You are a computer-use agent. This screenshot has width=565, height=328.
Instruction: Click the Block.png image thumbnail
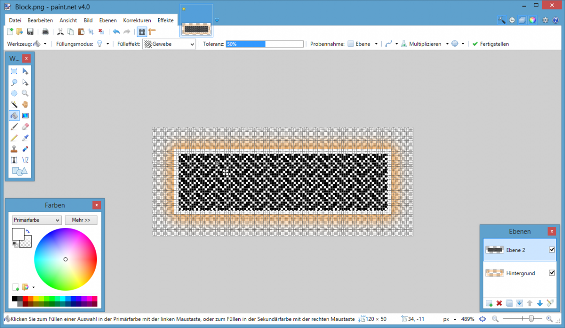coord(196,21)
